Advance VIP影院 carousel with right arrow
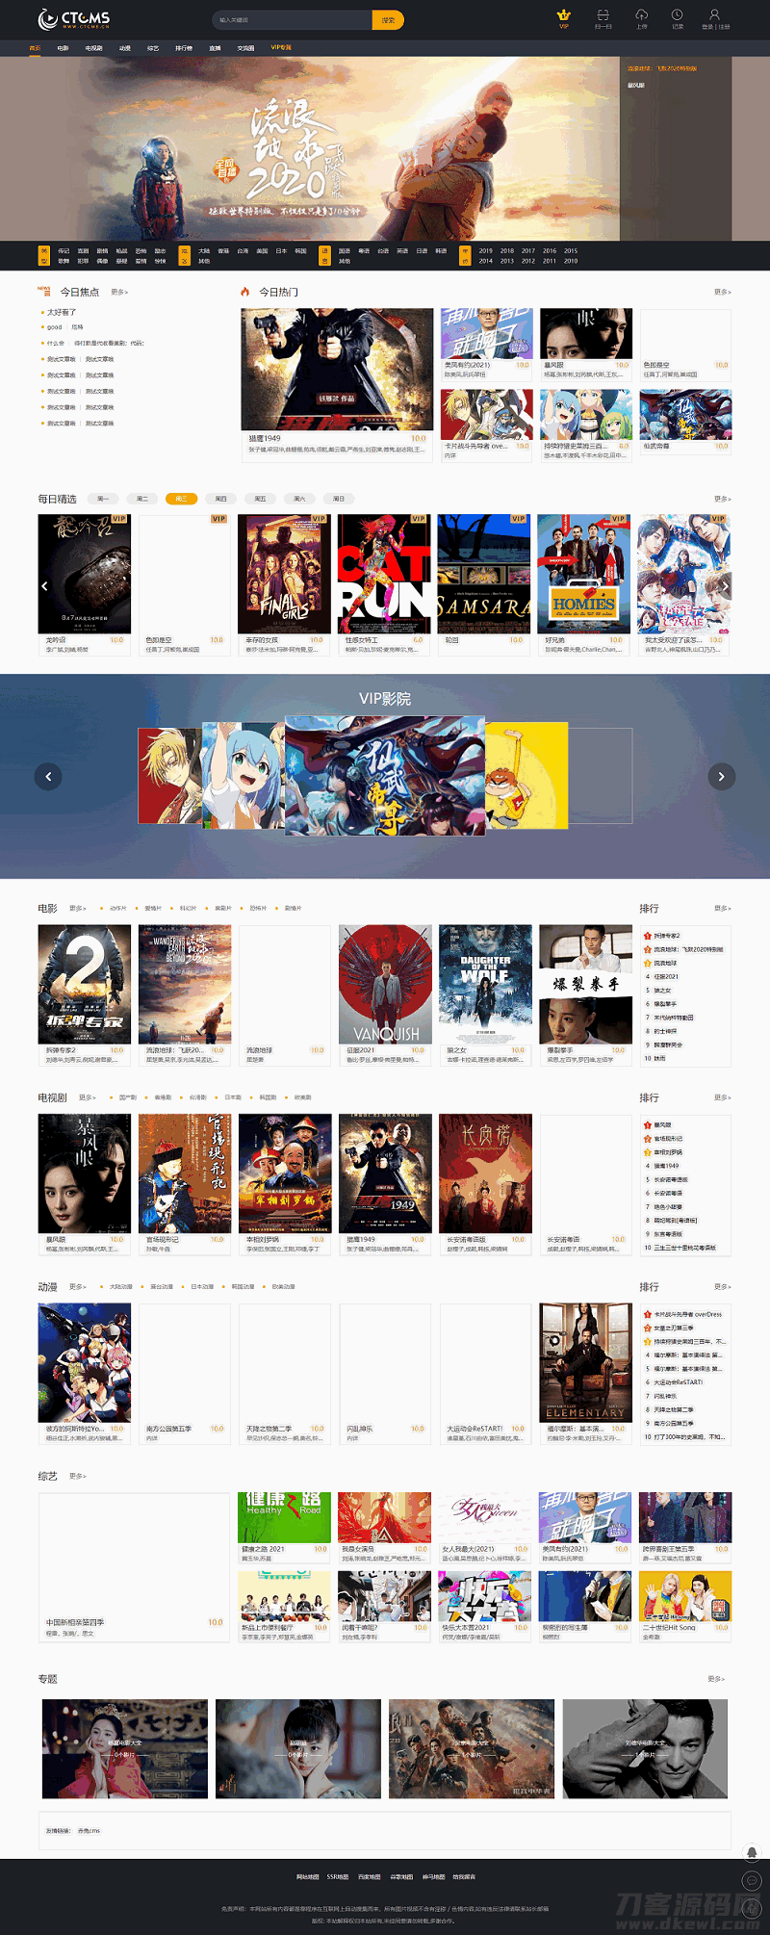Screen dimensions: 770x1935 click(x=722, y=777)
